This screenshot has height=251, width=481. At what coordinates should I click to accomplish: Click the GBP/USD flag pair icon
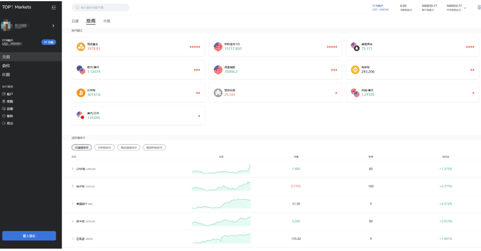[355, 93]
